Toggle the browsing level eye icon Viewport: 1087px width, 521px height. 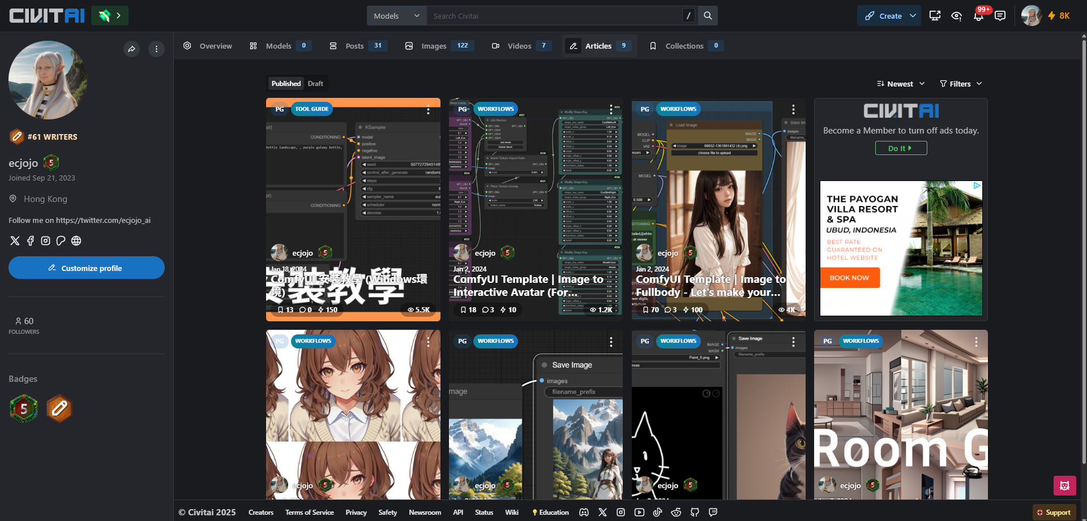tap(956, 16)
